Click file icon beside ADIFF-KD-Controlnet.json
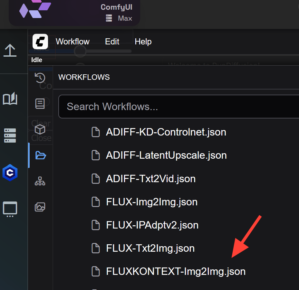 pyautogui.click(x=96, y=132)
